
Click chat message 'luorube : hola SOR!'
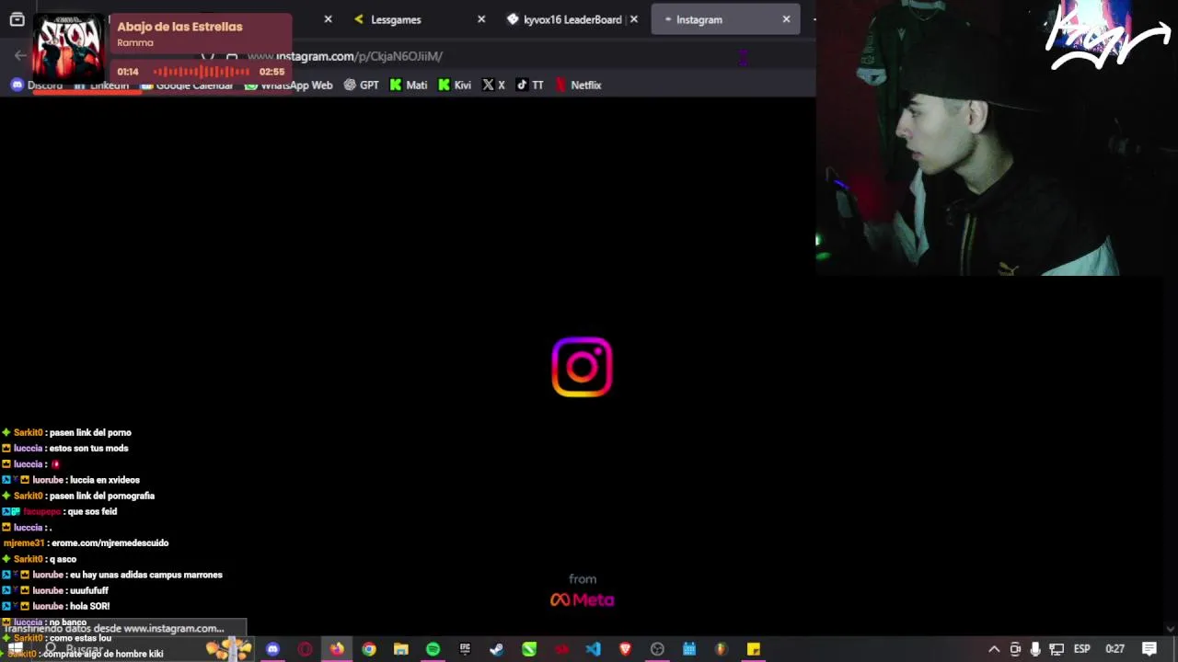tap(56, 607)
